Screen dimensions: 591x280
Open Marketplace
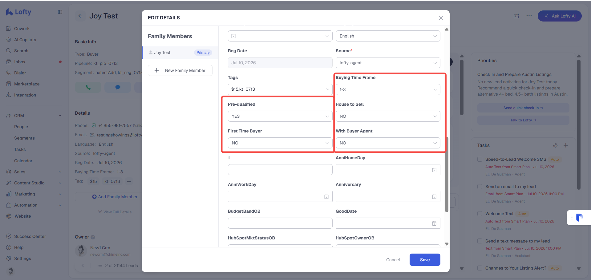[26, 84]
